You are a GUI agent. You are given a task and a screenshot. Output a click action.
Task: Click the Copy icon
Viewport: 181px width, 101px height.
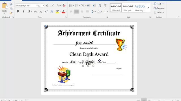(11, 8)
